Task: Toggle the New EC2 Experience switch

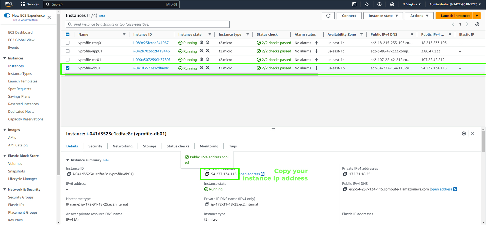Action: coord(7,15)
